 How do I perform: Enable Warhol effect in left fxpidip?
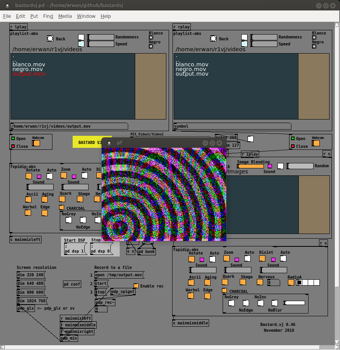(28, 213)
